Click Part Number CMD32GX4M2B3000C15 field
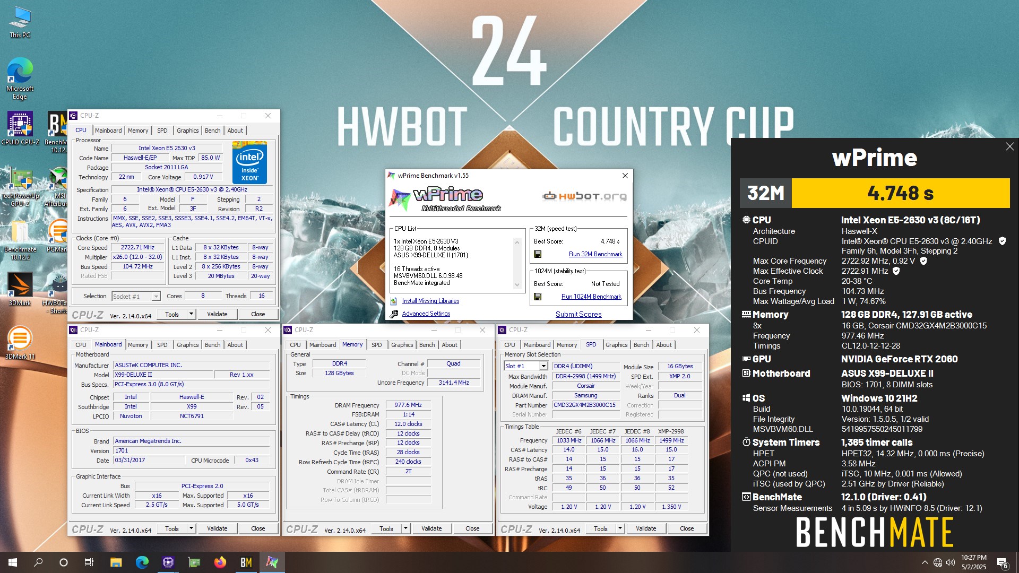The width and height of the screenshot is (1019, 573). [585, 405]
